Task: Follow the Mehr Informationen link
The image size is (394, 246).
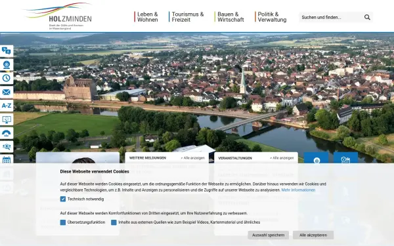Action: click(x=298, y=190)
